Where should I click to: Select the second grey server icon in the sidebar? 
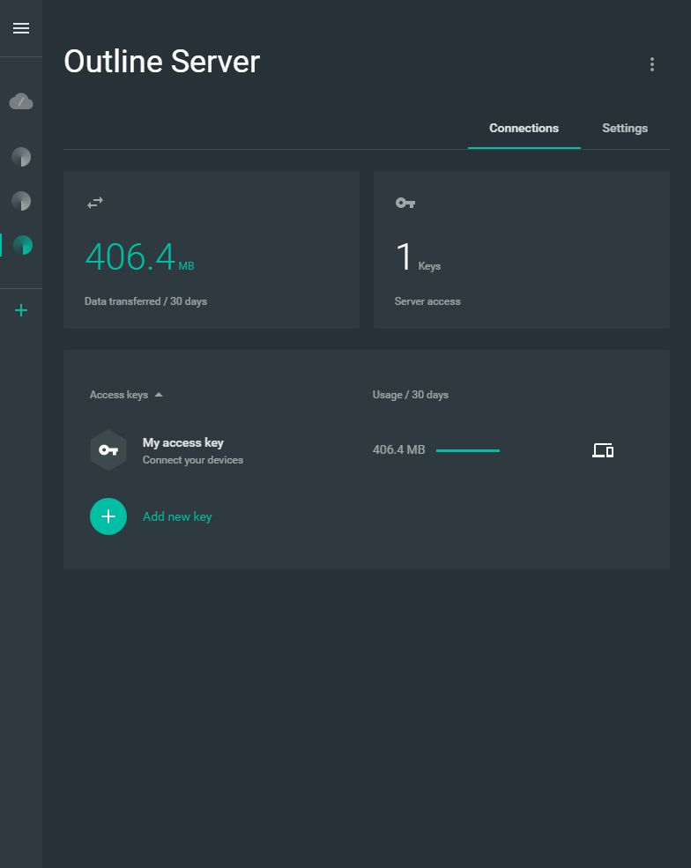[x=21, y=201]
